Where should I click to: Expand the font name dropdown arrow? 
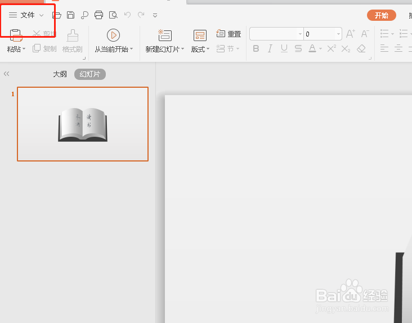pyautogui.click(x=300, y=34)
